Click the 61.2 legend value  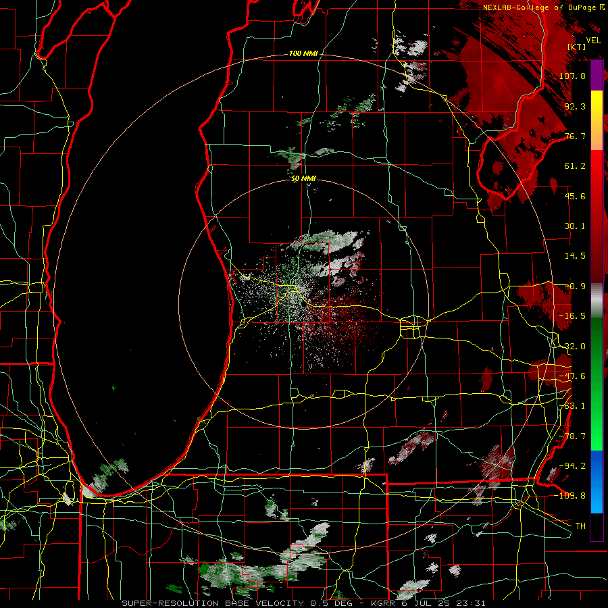[x=575, y=166]
